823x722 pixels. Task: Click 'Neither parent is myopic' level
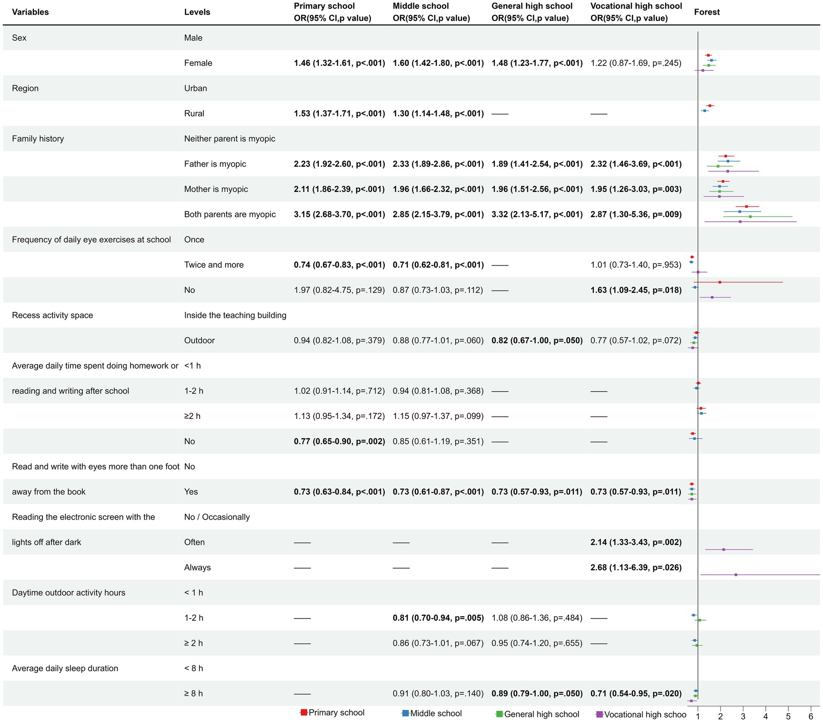(230, 139)
